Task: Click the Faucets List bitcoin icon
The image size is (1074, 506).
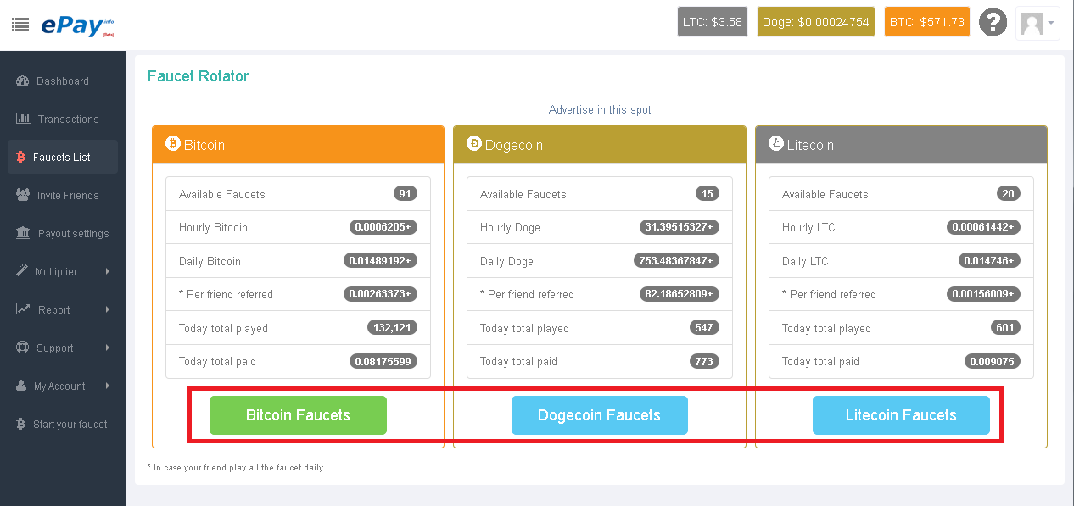Action: [x=20, y=157]
